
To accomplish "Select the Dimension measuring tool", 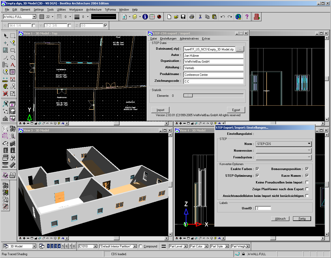I will pyautogui.click(x=12, y=79).
